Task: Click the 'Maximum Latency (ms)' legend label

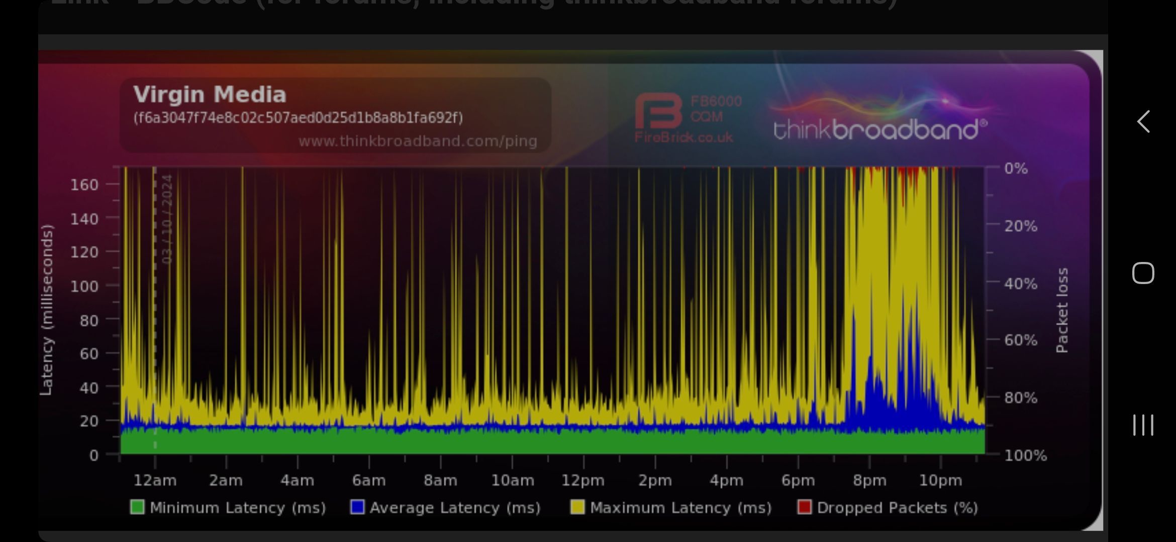Action: (681, 508)
